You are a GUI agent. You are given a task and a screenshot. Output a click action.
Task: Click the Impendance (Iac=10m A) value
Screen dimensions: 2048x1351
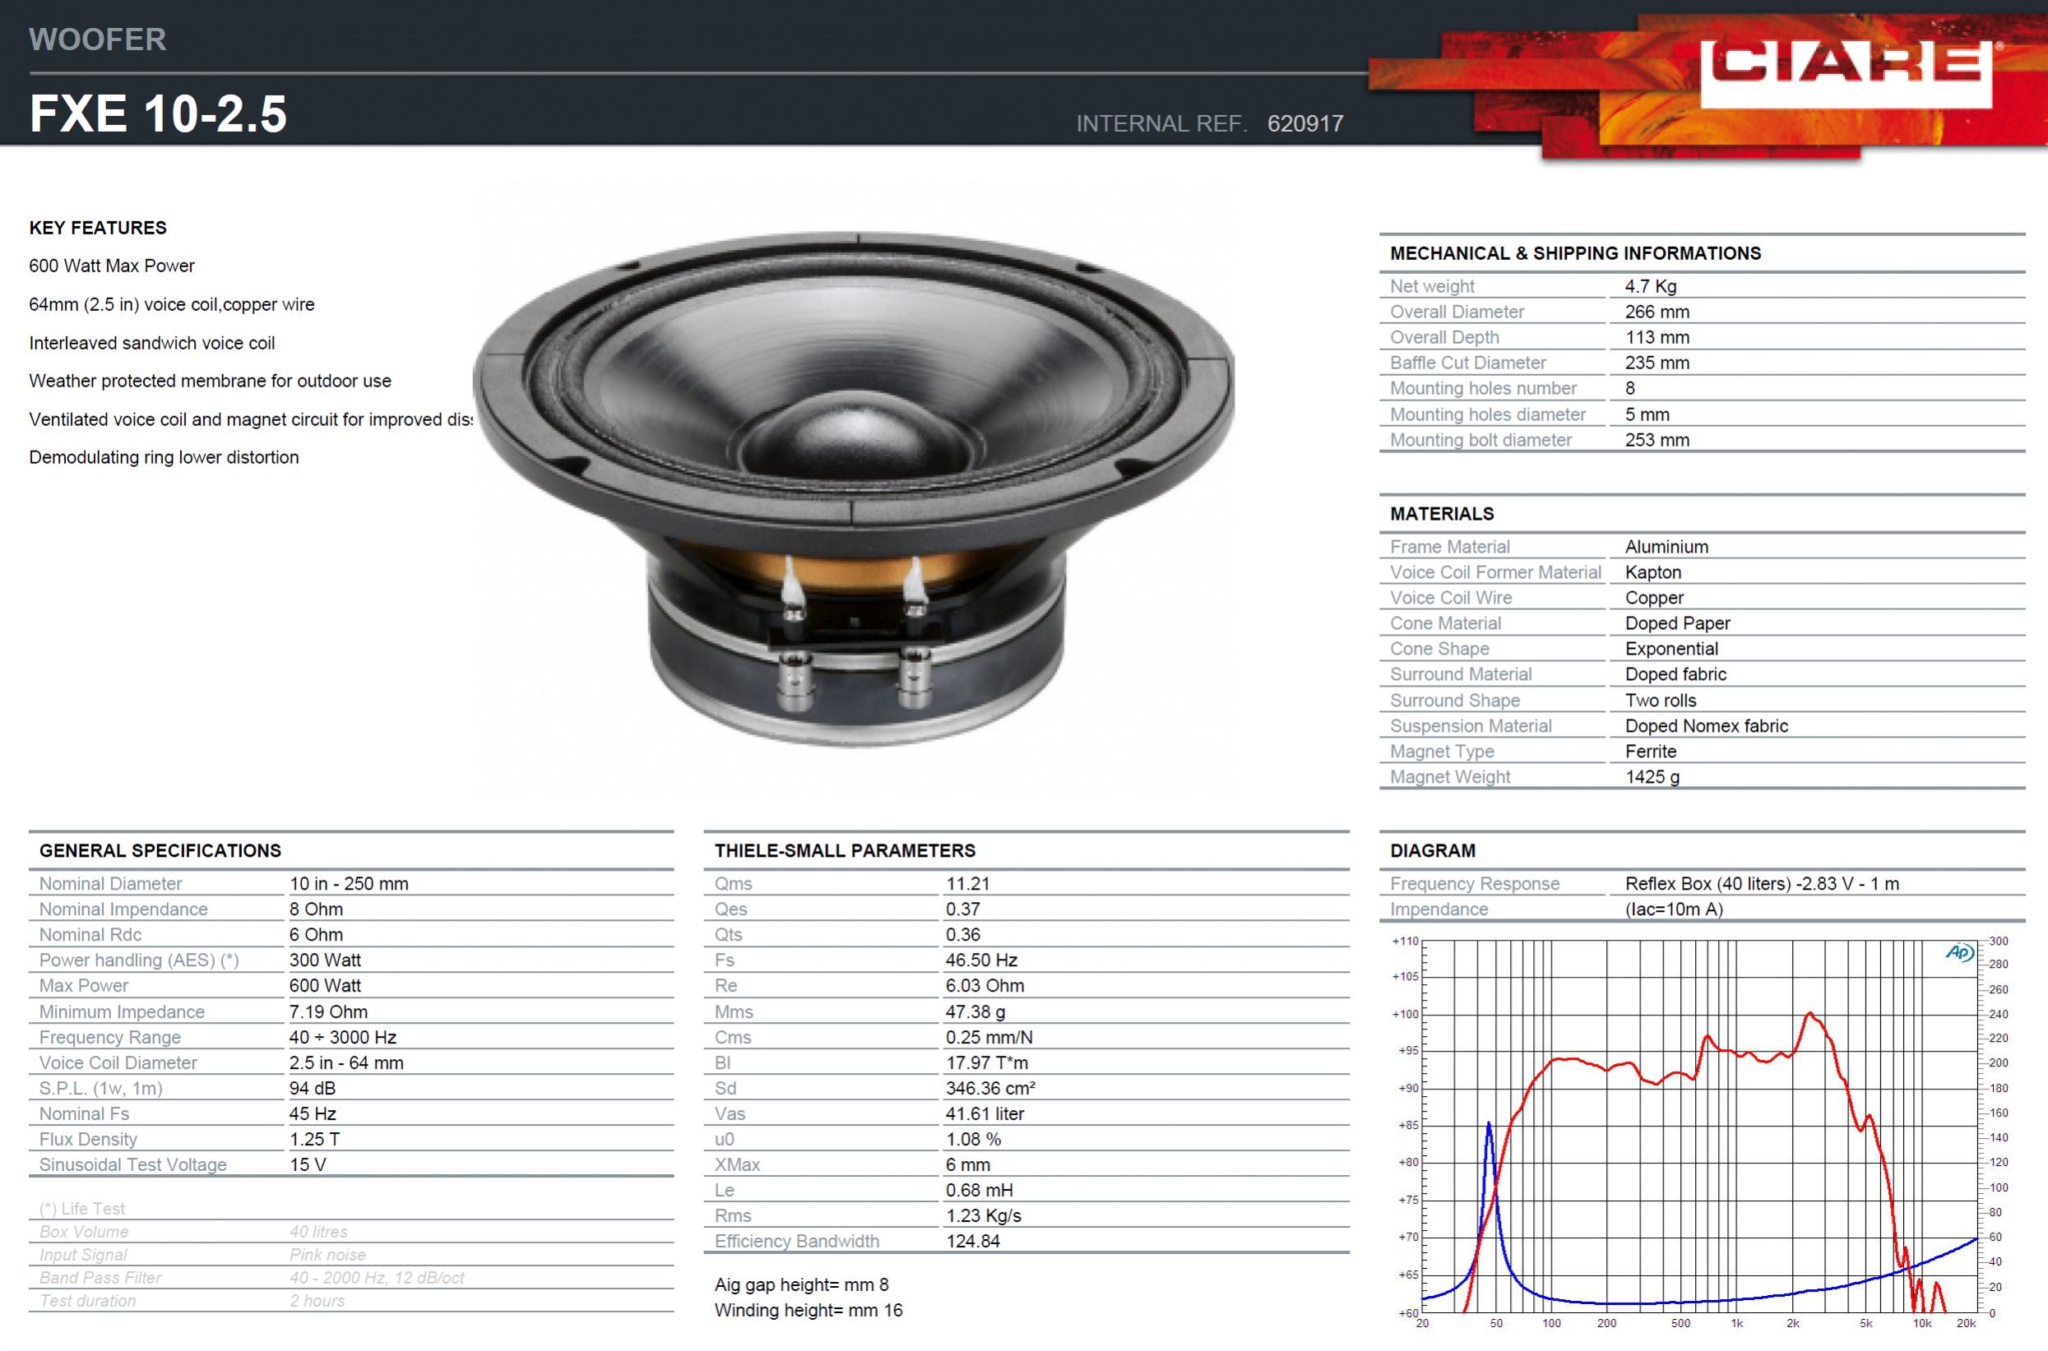pos(1673,909)
